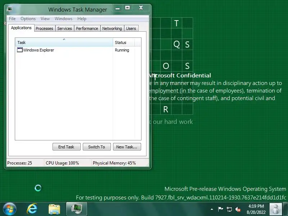Maximize the Task Manager window
The width and height of the screenshot is (288, 216).
pos(127,8)
